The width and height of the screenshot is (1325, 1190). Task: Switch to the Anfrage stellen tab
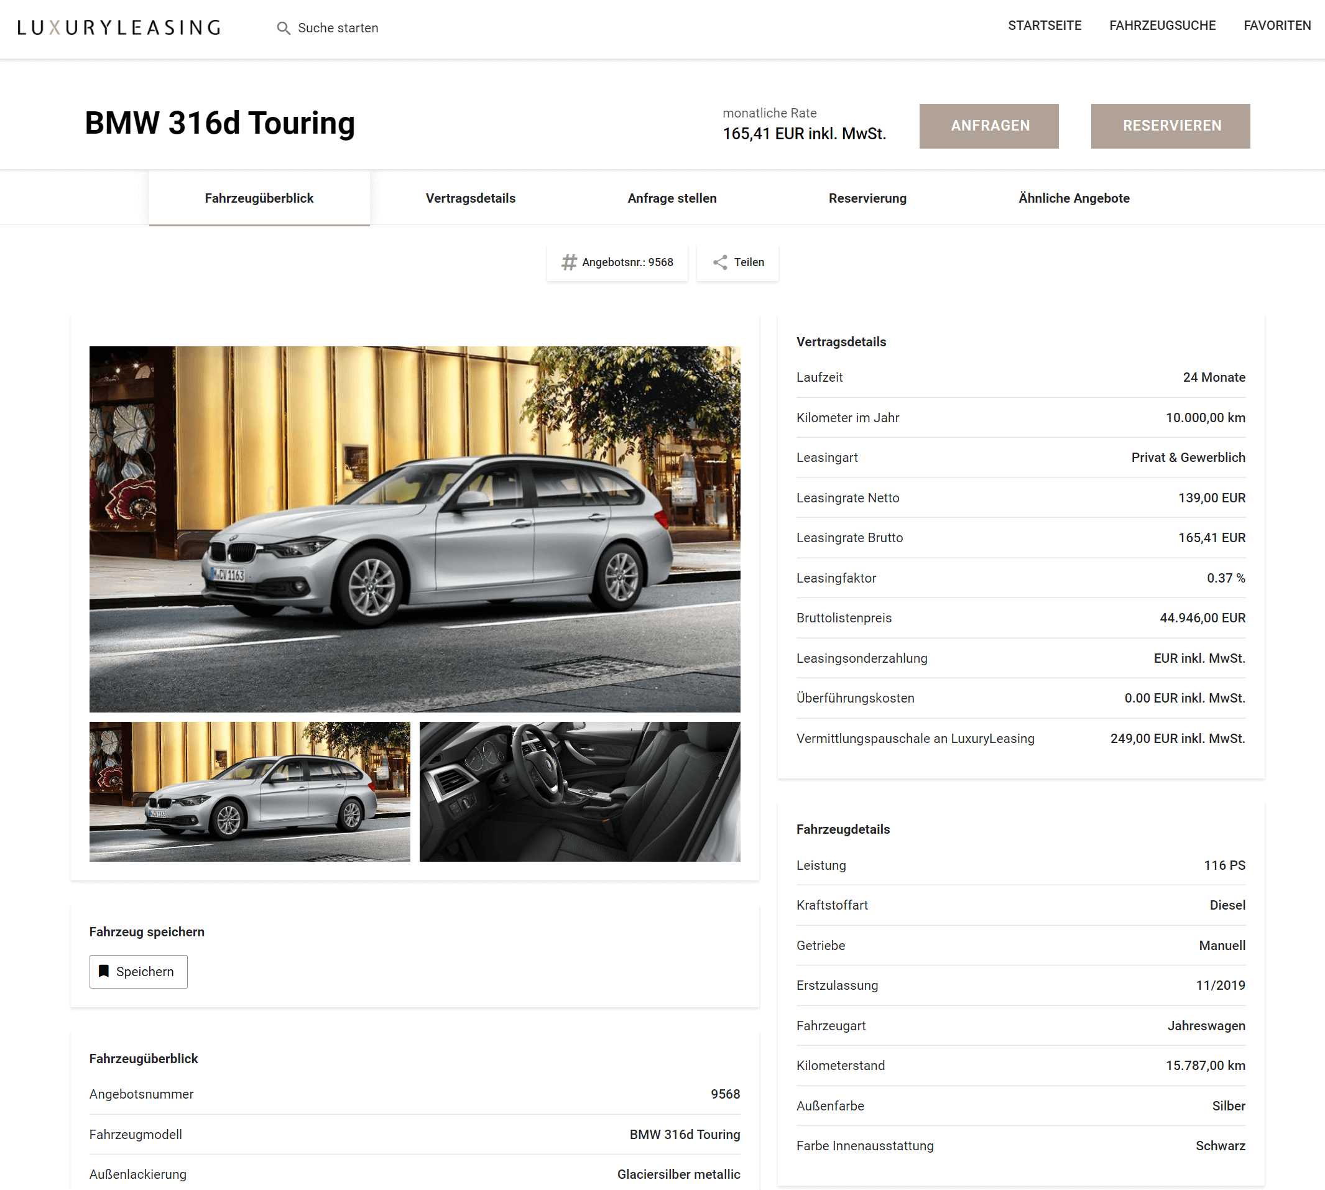672,198
